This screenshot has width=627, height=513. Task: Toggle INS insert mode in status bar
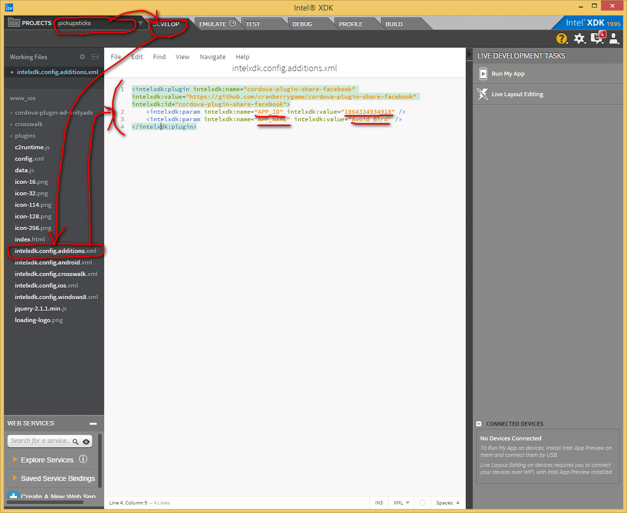(379, 502)
